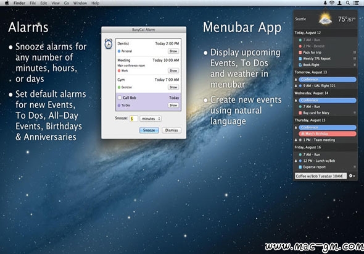Screen dimensions: 364x254
Task: Click the weather sun and cloud icon
Action: (325, 19)
